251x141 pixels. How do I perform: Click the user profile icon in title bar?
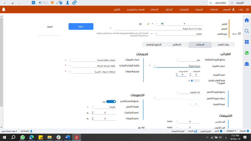pos(67,3)
